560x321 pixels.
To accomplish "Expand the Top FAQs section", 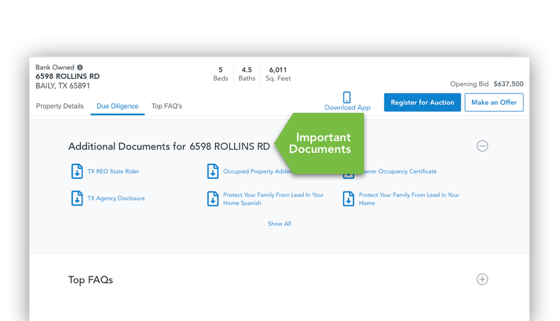I will [x=482, y=279].
